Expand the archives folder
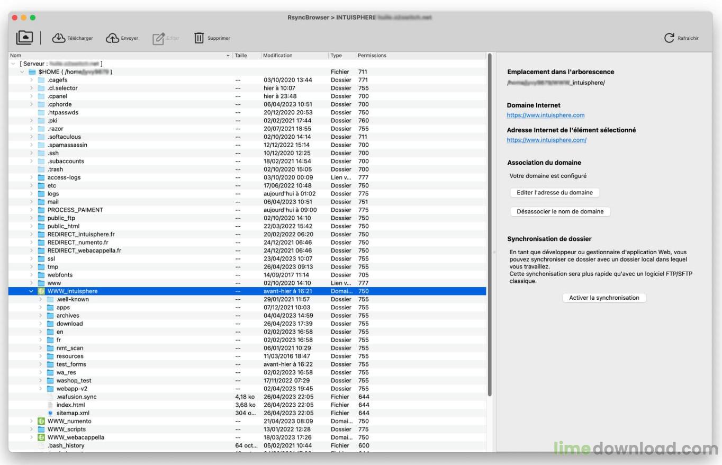Image resolution: width=722 pixels, height=465 pixels. 41,315
